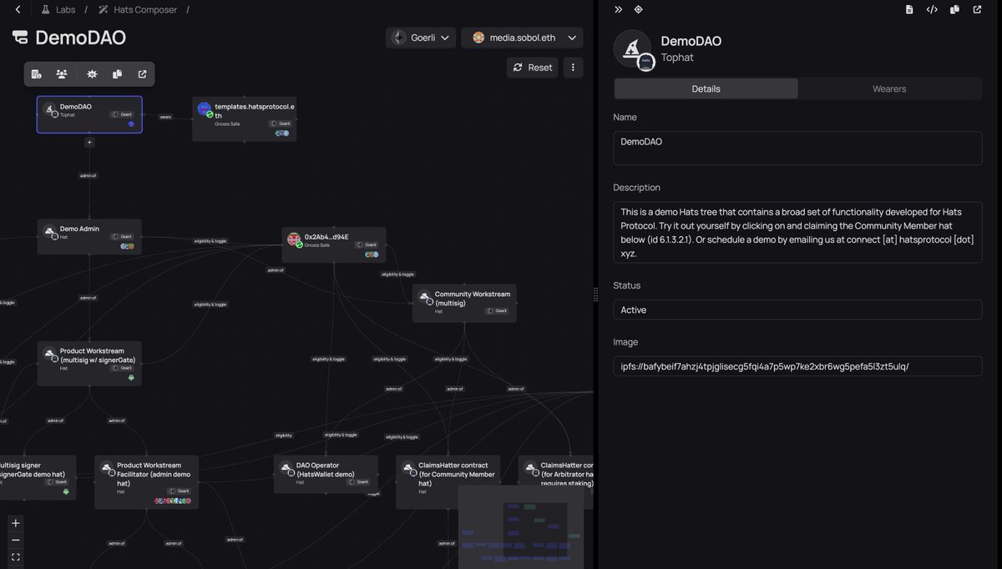This screenshot has height=569, width=1002.
Task: Zoom in with the canvas plus button
Action: 16,523
